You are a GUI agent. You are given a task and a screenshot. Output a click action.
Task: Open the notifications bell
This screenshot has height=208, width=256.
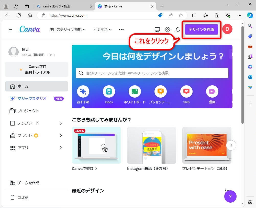click(178, 29)
